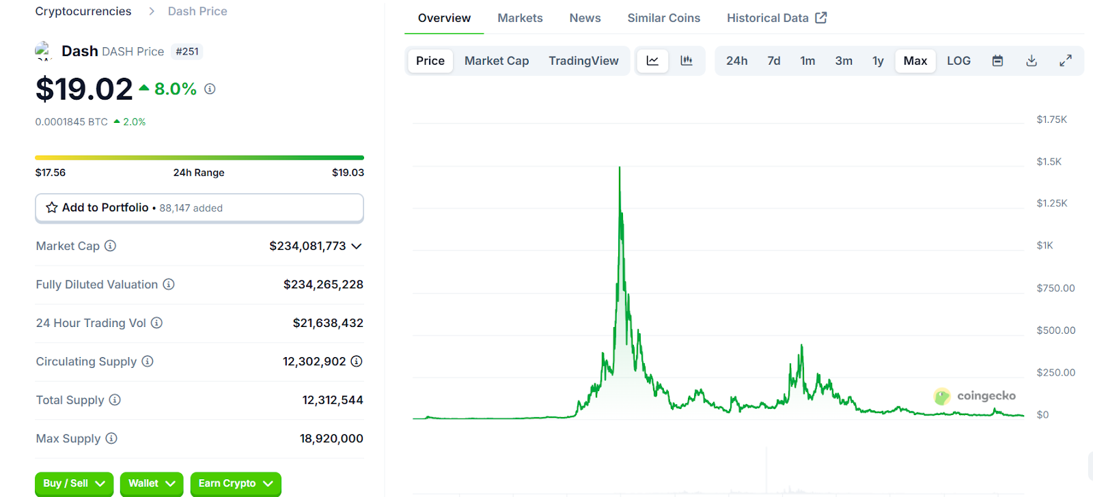Select the line chart view icon
The height and width of the screenshot is (497, 1093).
652,61
